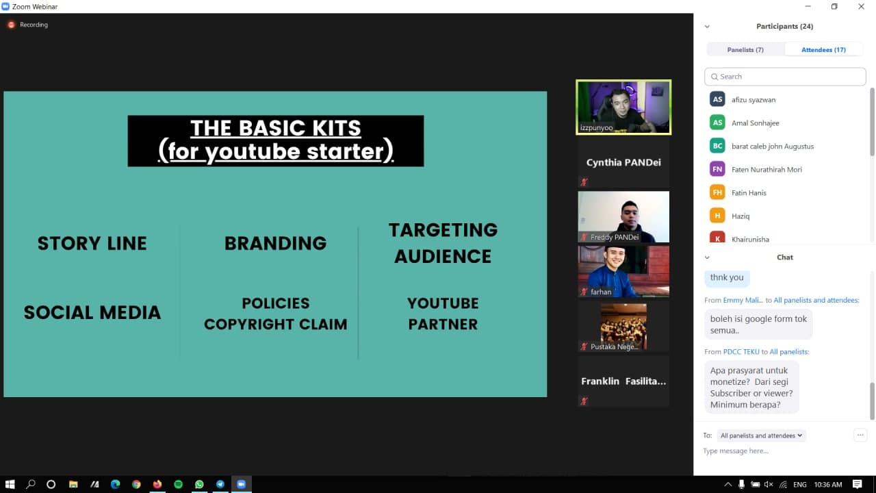876x493 pixels.
Task: Click the Zoom taskbar icon
Action: pyautogui.click(x=241, y=484)
